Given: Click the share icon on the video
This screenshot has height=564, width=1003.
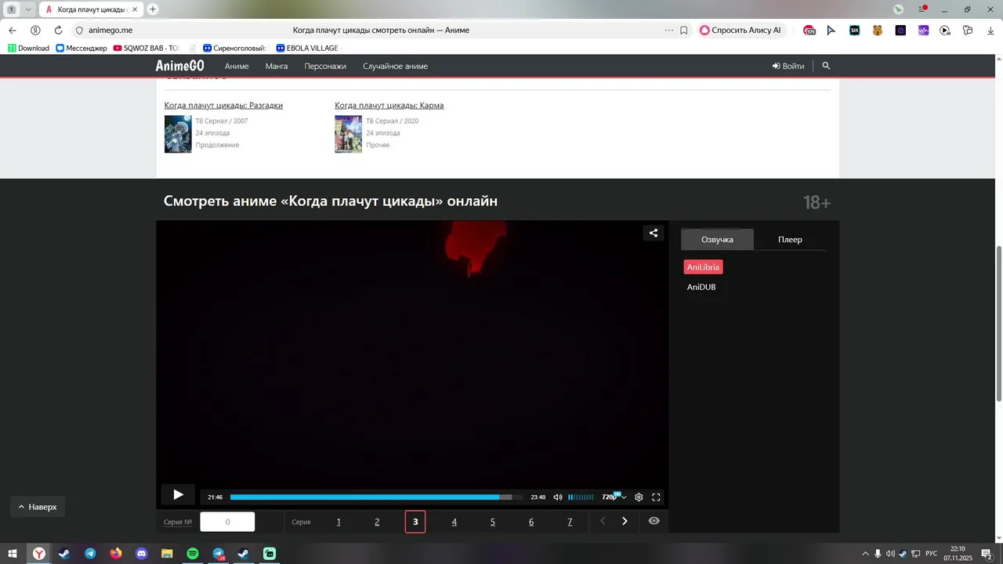Looking at the screenshot, I should [x=654, y=233].
